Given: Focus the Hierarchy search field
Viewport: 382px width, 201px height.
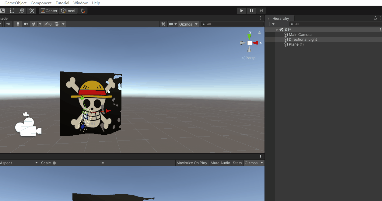Looking at the screenshot, I should (x=335, y=24).
